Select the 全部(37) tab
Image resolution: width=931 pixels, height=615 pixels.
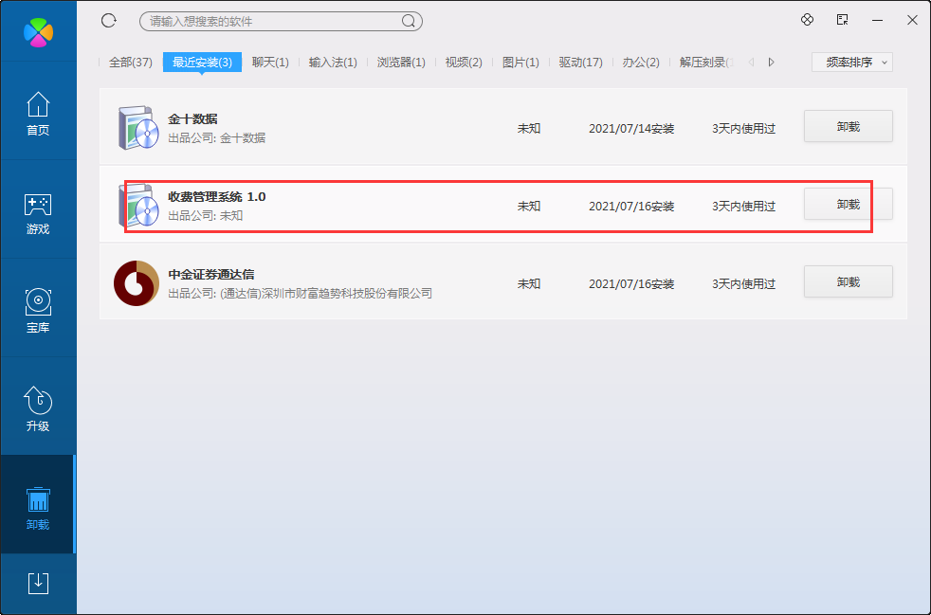click(x=131, y=63)
